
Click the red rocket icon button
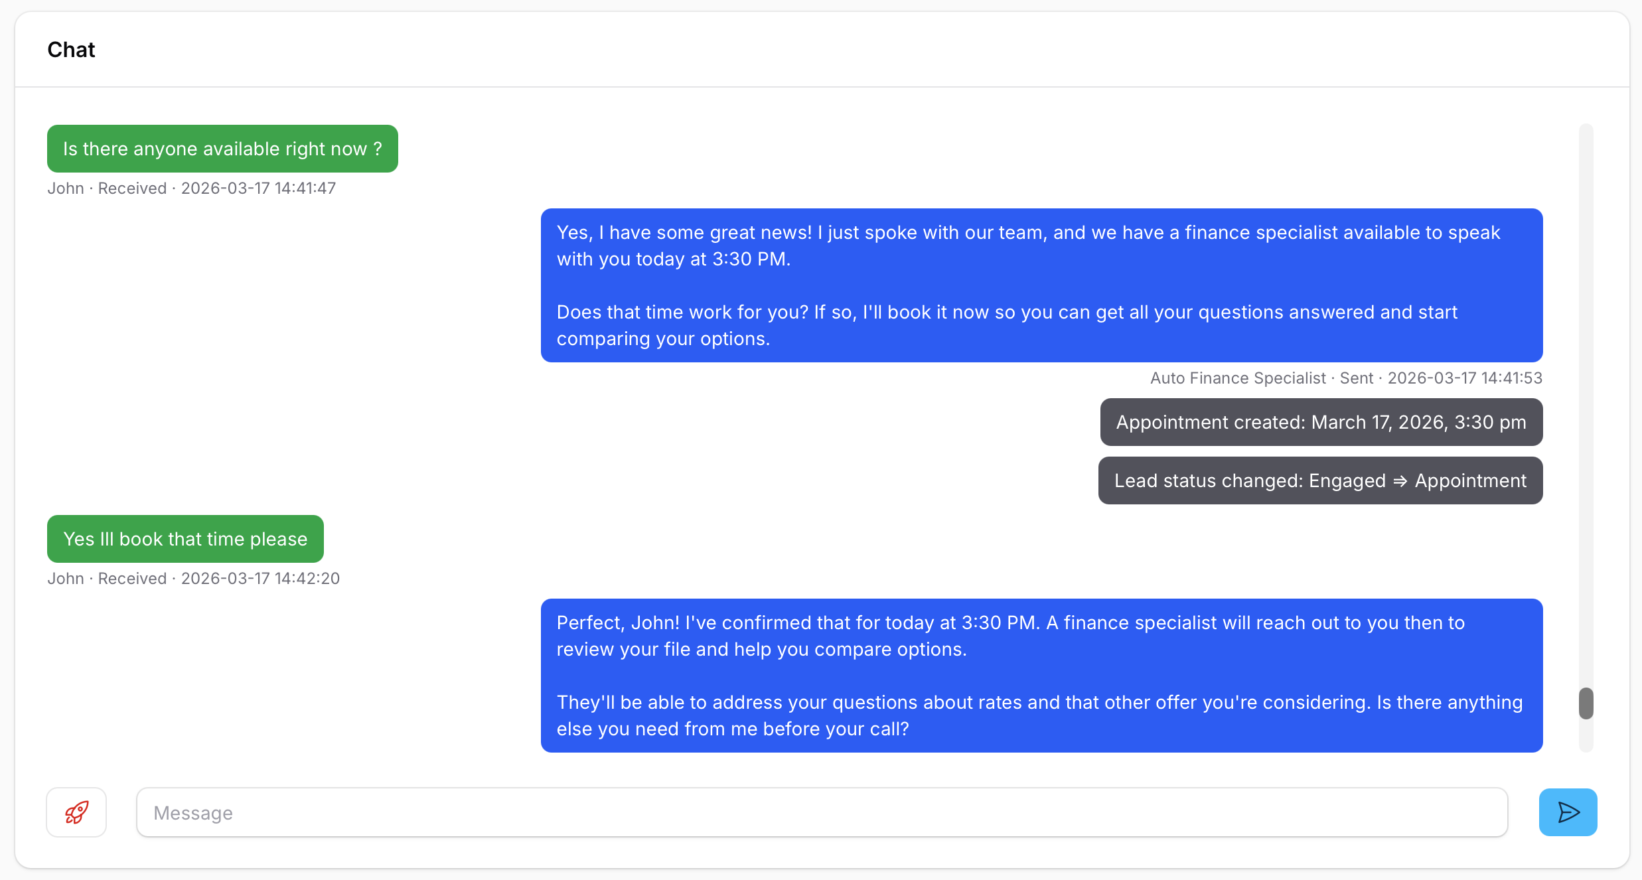point(76,812)
